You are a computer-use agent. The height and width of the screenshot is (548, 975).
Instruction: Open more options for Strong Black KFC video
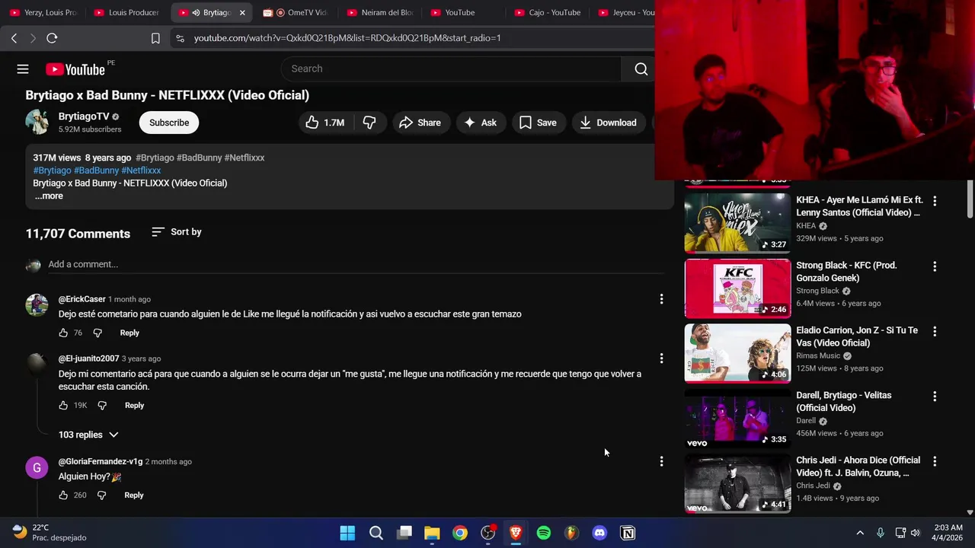(x=935, y=266)
